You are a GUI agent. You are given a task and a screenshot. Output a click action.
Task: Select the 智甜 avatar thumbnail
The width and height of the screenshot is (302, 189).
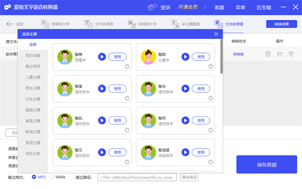point(148,57)
